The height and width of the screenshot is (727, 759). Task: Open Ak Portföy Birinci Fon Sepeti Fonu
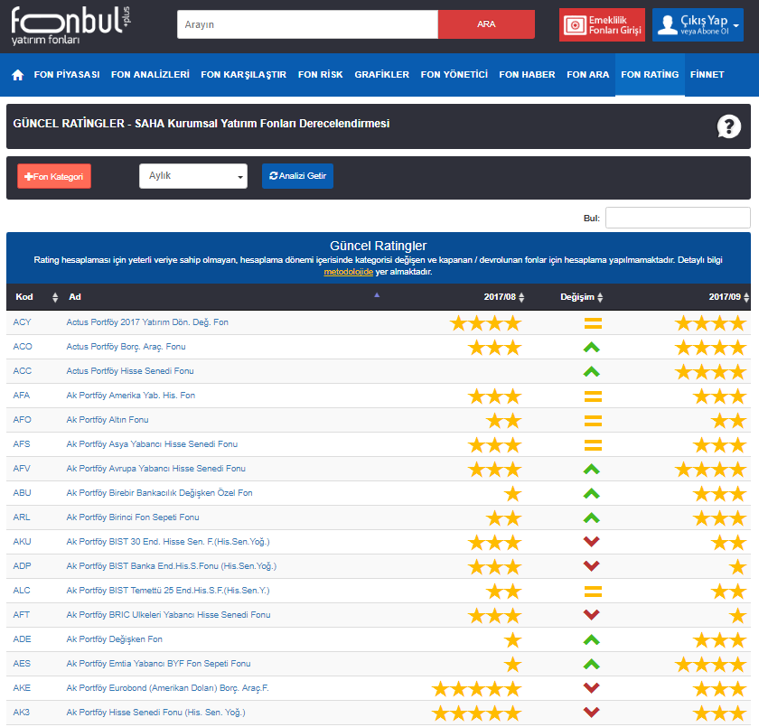click(133, 517)
